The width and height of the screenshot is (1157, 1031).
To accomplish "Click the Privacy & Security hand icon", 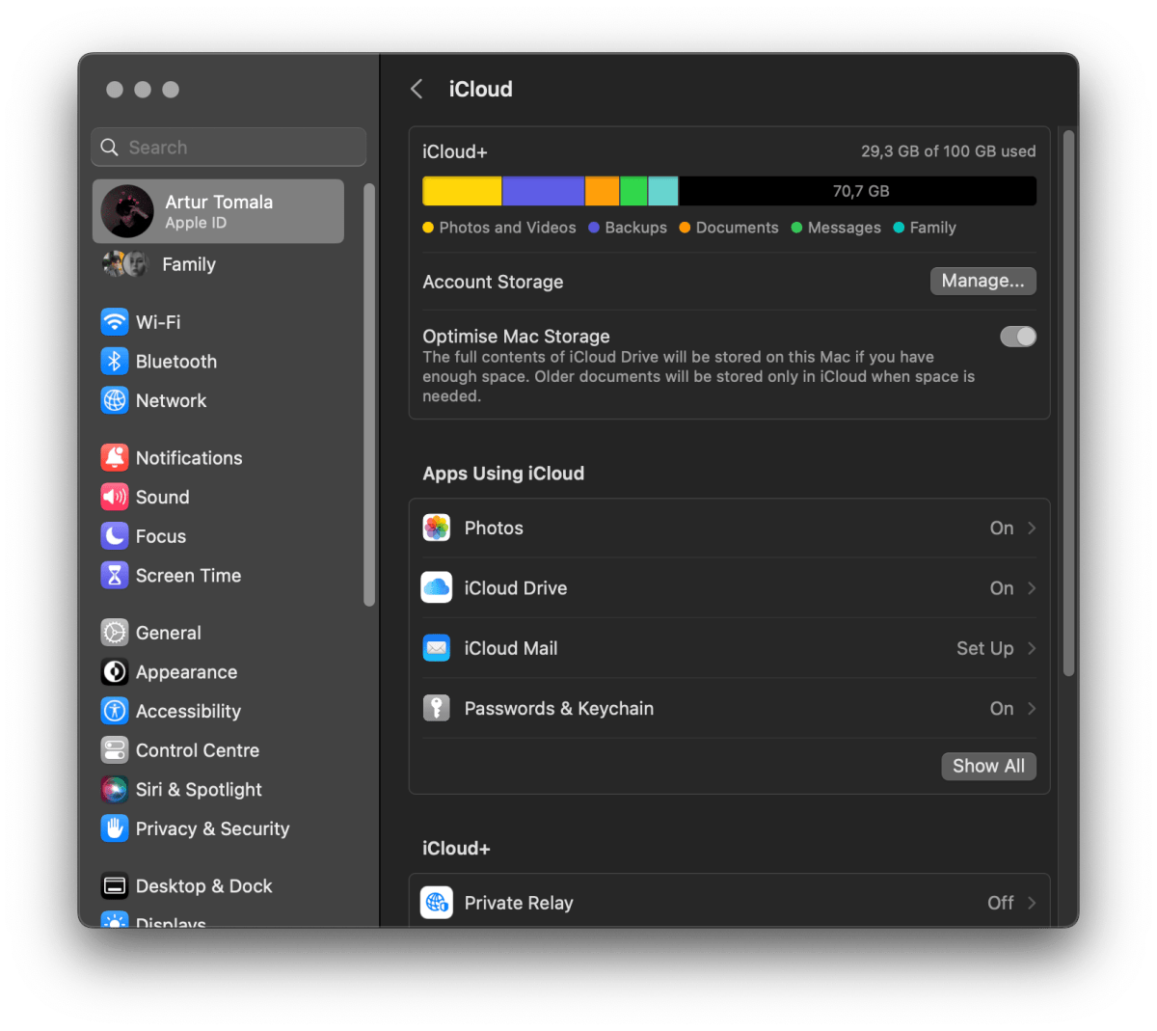I will [x=115, y=828].
